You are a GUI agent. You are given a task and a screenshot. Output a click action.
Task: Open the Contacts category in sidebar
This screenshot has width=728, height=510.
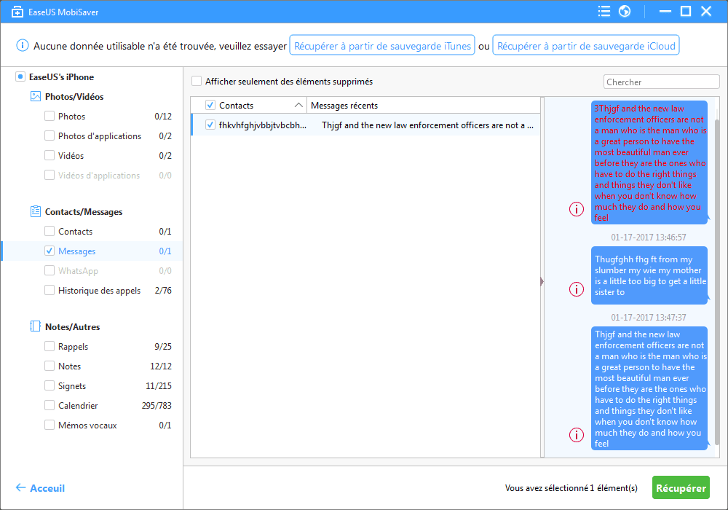click(x=75, y=231)
